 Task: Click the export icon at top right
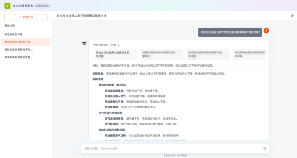pyautogui.click(x=292, y=16)
